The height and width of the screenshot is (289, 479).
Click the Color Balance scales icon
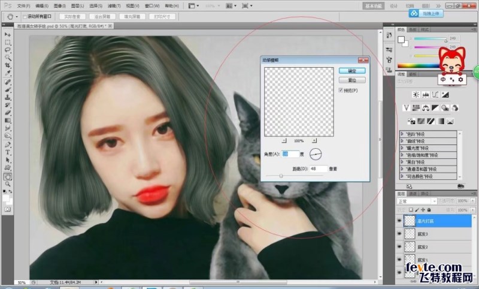point(425,108)
